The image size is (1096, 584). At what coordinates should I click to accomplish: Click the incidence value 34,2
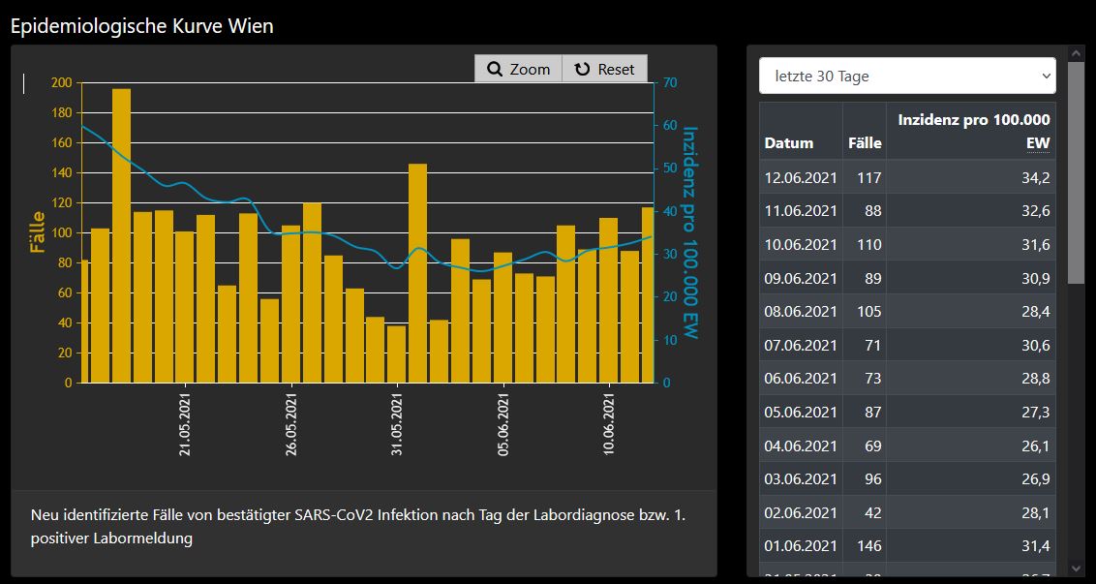1036,177
